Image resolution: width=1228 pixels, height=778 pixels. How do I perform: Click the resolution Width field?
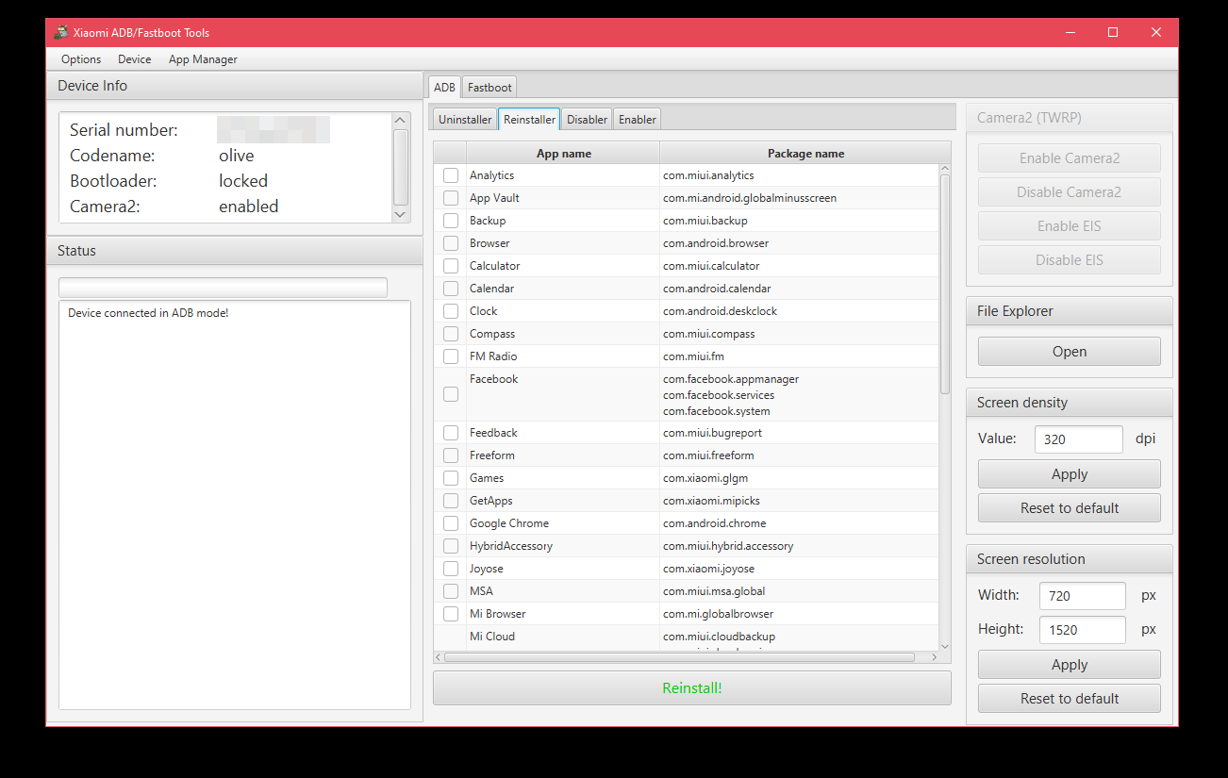tap(1083, 596)
